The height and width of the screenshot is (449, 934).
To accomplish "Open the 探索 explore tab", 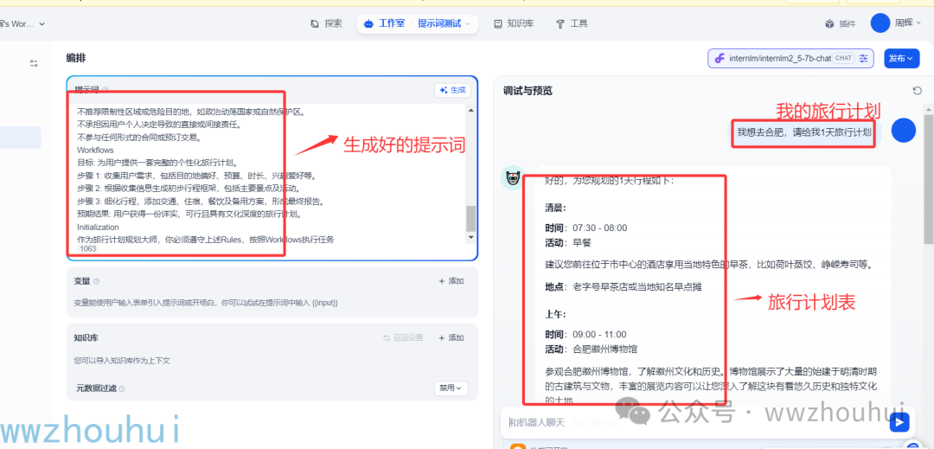I will click(x=326, y=24).
